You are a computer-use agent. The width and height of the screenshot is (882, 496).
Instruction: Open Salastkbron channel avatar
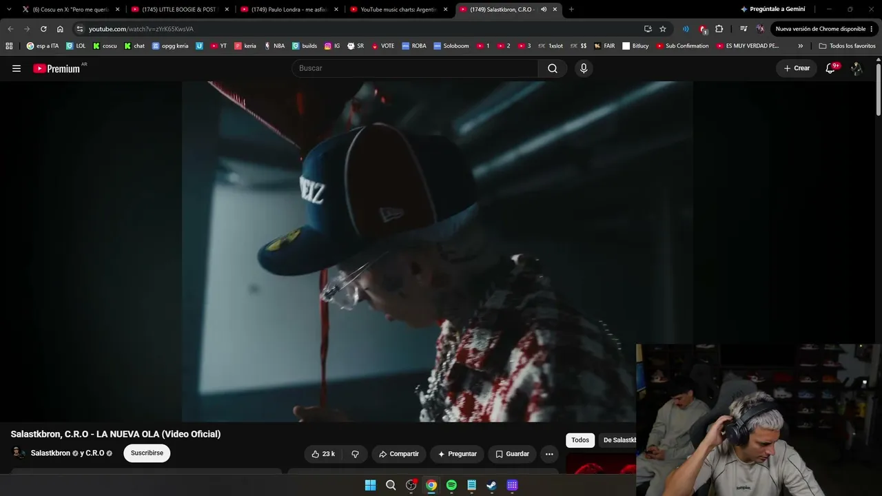point(19,453)
